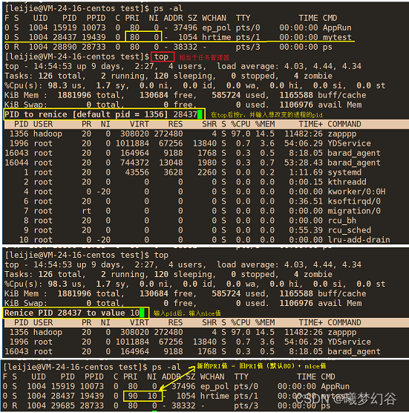Select the migration/0 command name
Screen dimensions: 409x413
pyautogui.click(x=354, y=211)
